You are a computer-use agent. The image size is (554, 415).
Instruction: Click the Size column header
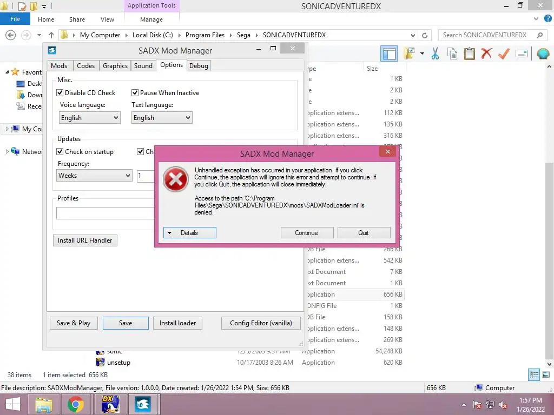(x=384, y=69)
